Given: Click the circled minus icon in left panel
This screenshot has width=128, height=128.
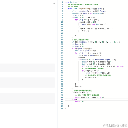Looking at the screenshot, I should (x=54, y=4).
